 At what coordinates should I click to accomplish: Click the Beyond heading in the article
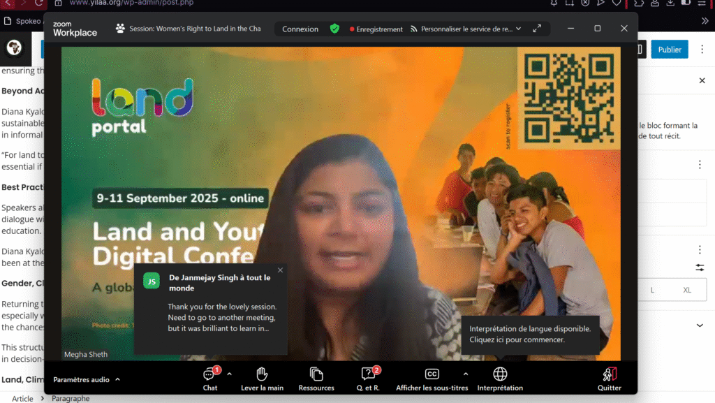(23, 91)
